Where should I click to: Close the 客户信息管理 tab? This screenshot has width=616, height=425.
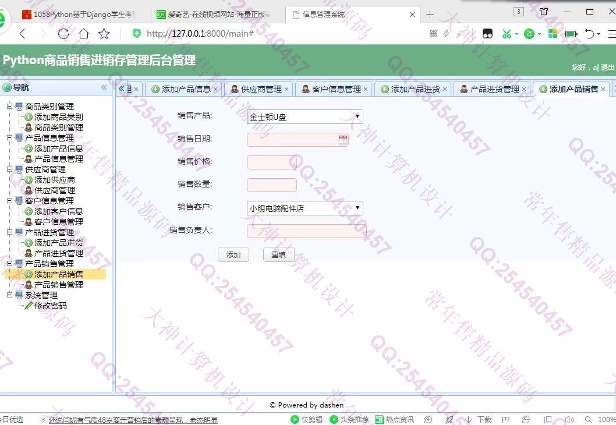(366, 89)
